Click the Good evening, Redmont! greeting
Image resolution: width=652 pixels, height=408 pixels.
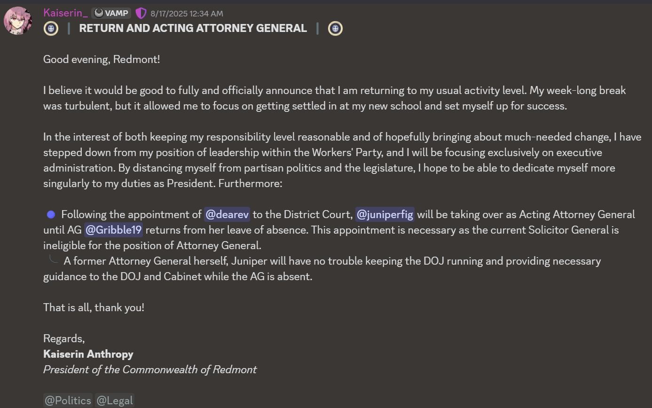click(x=102, y=60)
